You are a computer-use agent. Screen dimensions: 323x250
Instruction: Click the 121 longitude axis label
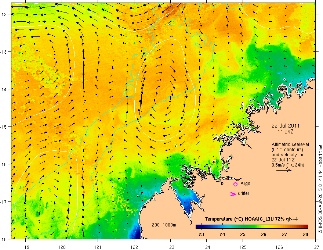pos(98,247)
